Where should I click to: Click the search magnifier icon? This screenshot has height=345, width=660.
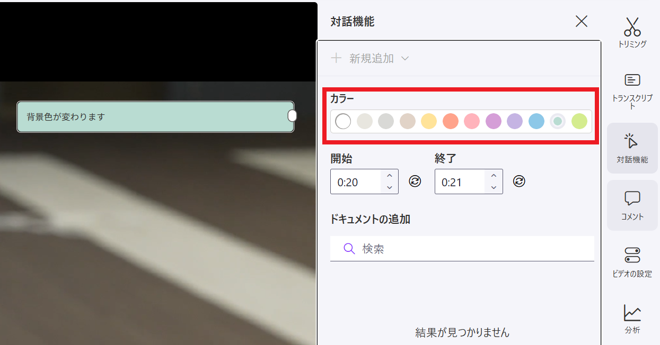pyautogui.click(x=348, y=248)
